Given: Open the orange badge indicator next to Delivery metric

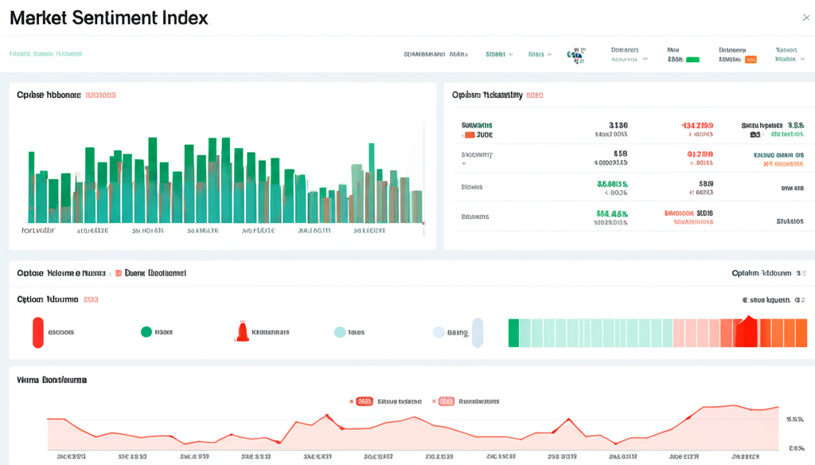Looking at the screenshot, I should pos(750,57).
